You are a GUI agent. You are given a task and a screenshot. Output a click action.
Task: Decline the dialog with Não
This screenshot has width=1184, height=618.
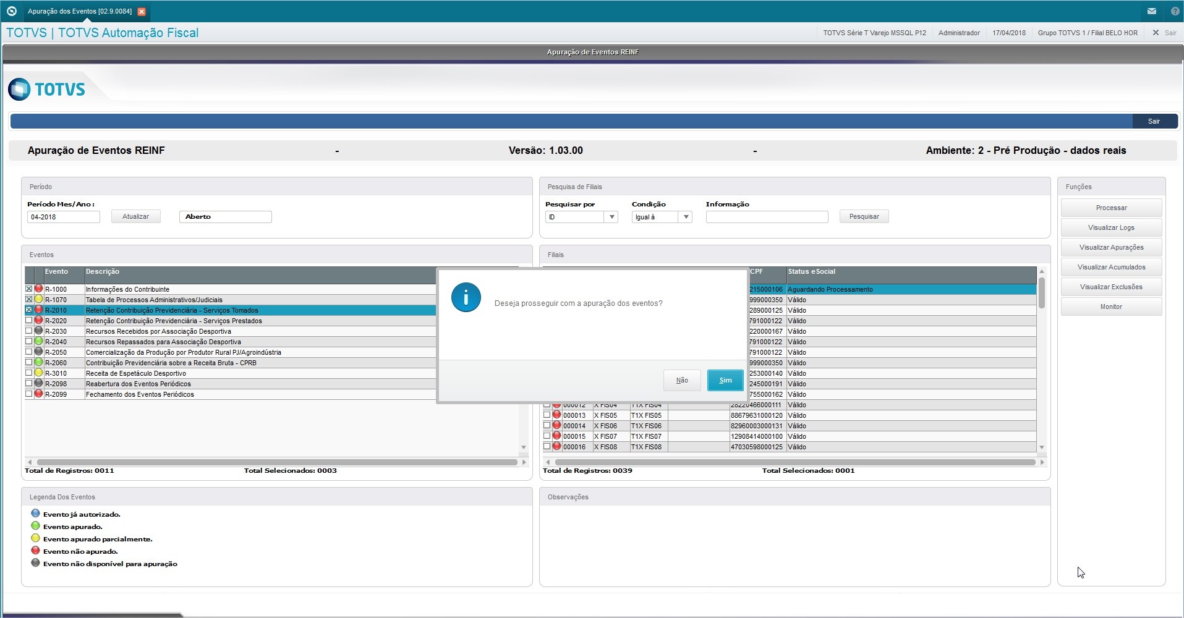point(682,380)
